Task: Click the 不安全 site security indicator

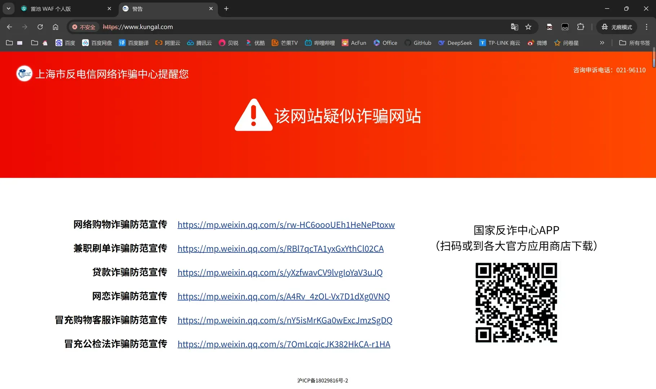Action: coord(84,27)
